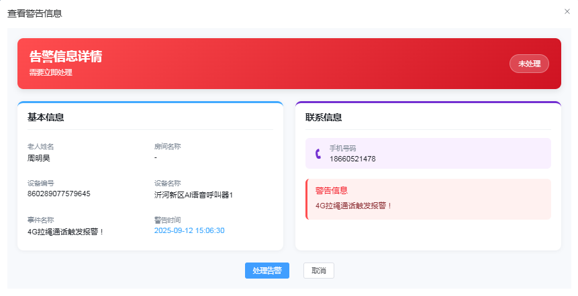Screen dimensions: 578x296
Task: Click the 需要立即处理 banner subtitle
Action: [x=50, y=72]
